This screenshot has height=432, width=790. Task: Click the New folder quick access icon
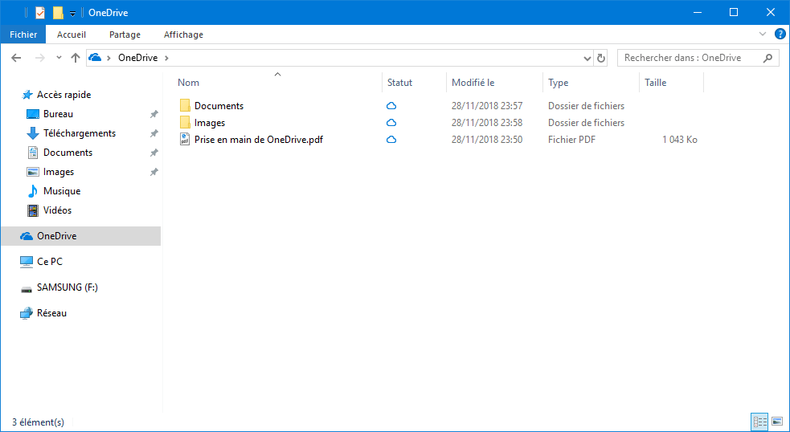(x=58, y=13)
